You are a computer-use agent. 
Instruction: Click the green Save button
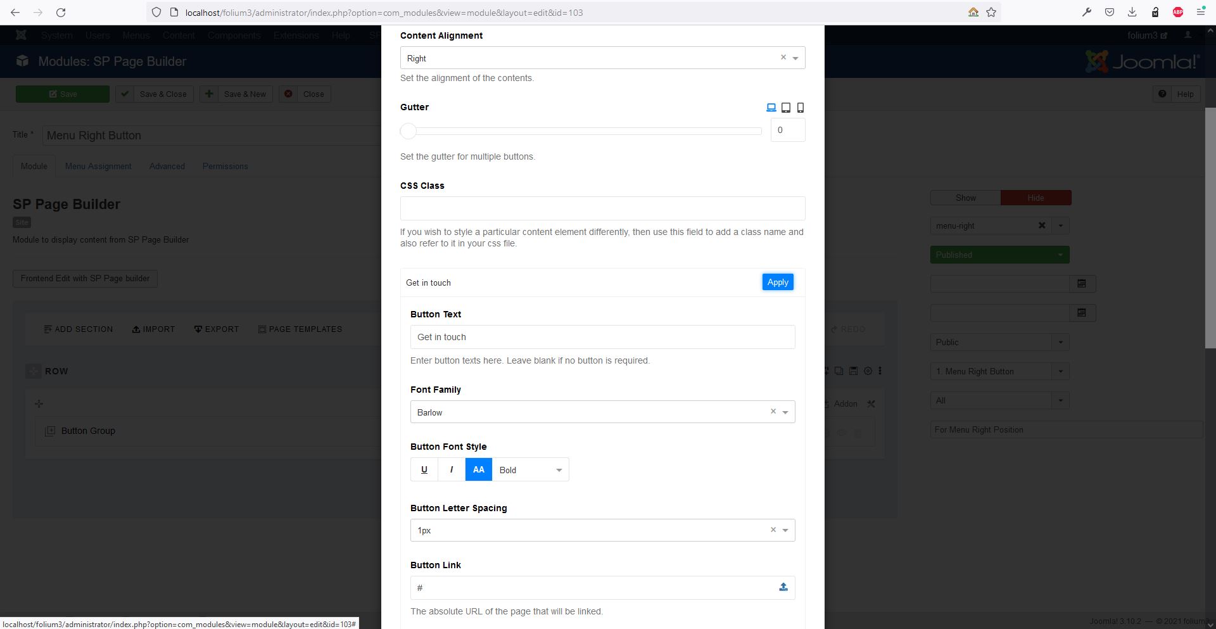(x=63, y=94)
